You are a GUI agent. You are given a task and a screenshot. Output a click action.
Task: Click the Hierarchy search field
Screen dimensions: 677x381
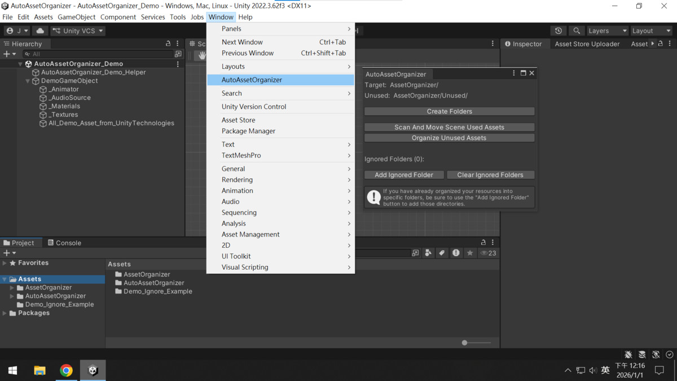point(99,54)
